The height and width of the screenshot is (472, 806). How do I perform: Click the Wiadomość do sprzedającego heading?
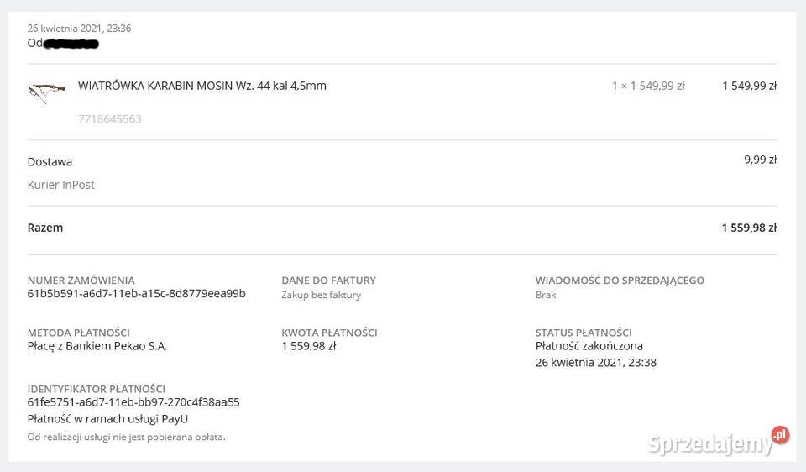(620, 281)
